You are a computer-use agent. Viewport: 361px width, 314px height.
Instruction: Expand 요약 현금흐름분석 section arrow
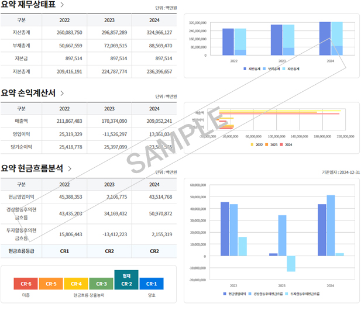point(70,168)
